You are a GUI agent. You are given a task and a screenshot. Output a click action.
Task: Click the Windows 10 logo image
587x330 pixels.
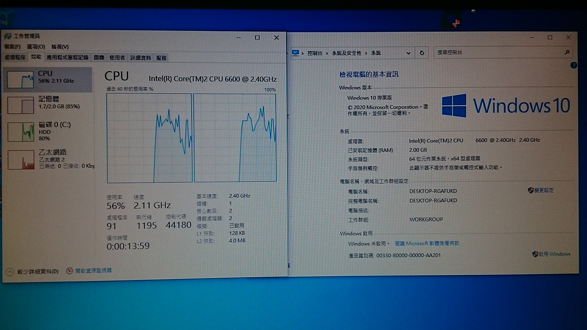pyautogui.click(x=506, y=105)
